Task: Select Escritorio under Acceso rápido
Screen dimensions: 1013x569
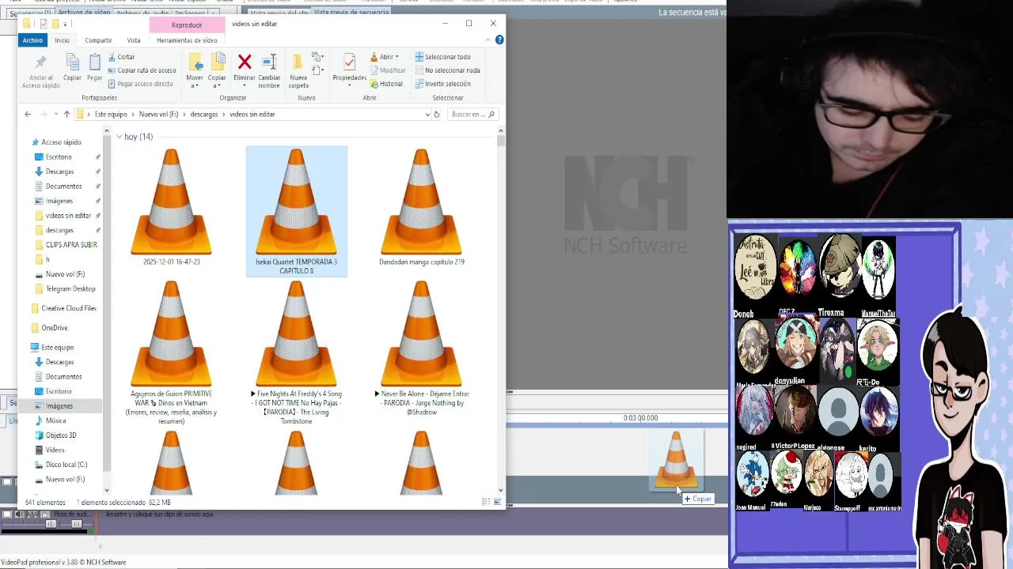Action: click(x=59, y=156)
